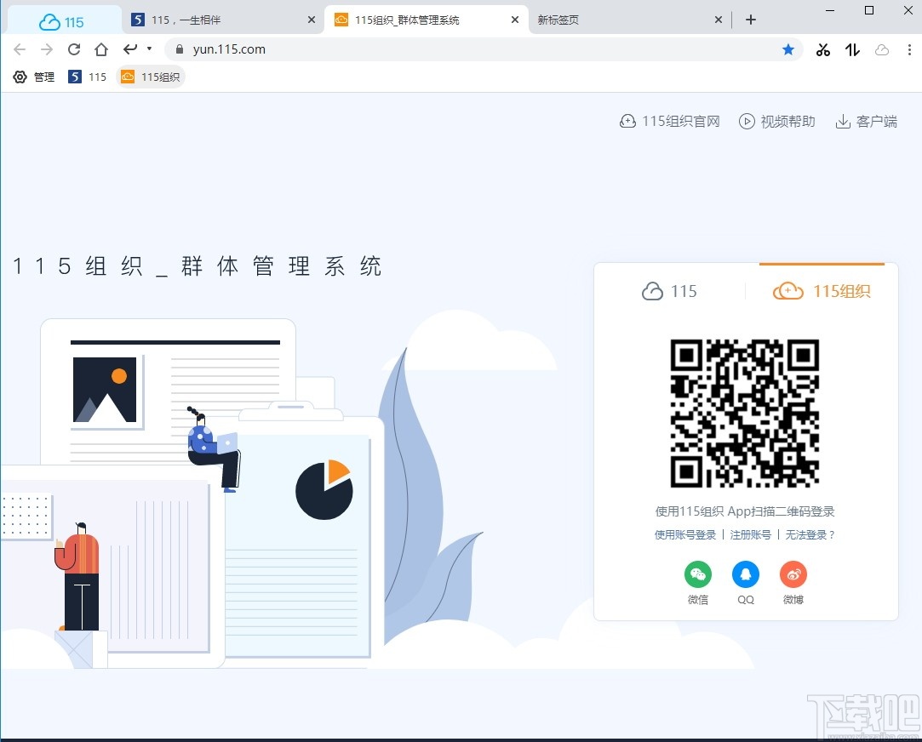Open the home page

click(101, 49)
